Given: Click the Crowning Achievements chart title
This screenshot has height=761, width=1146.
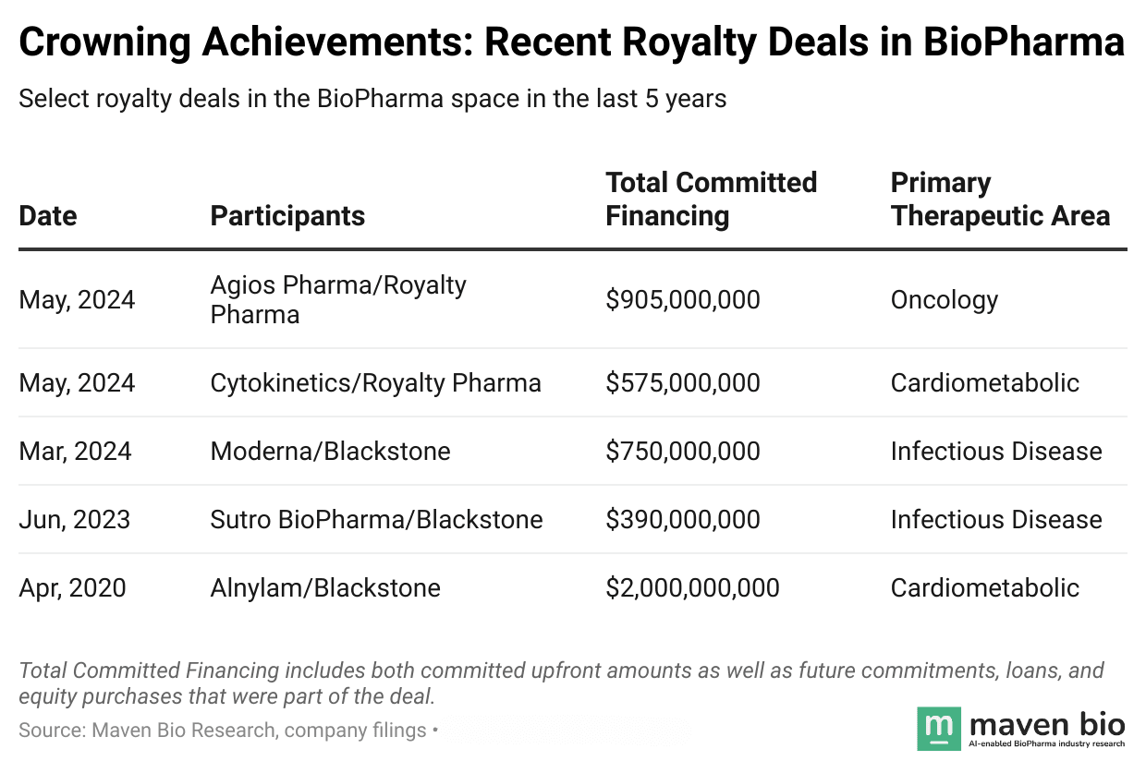Looking at the screenshot, I should pyautogui.click(x=571, y=43).
